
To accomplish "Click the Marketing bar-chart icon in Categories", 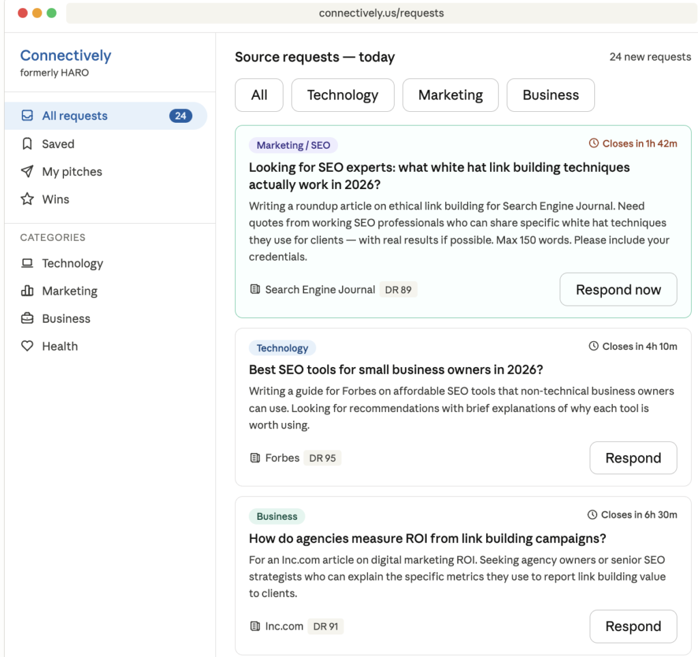I will tap(27, 291).
